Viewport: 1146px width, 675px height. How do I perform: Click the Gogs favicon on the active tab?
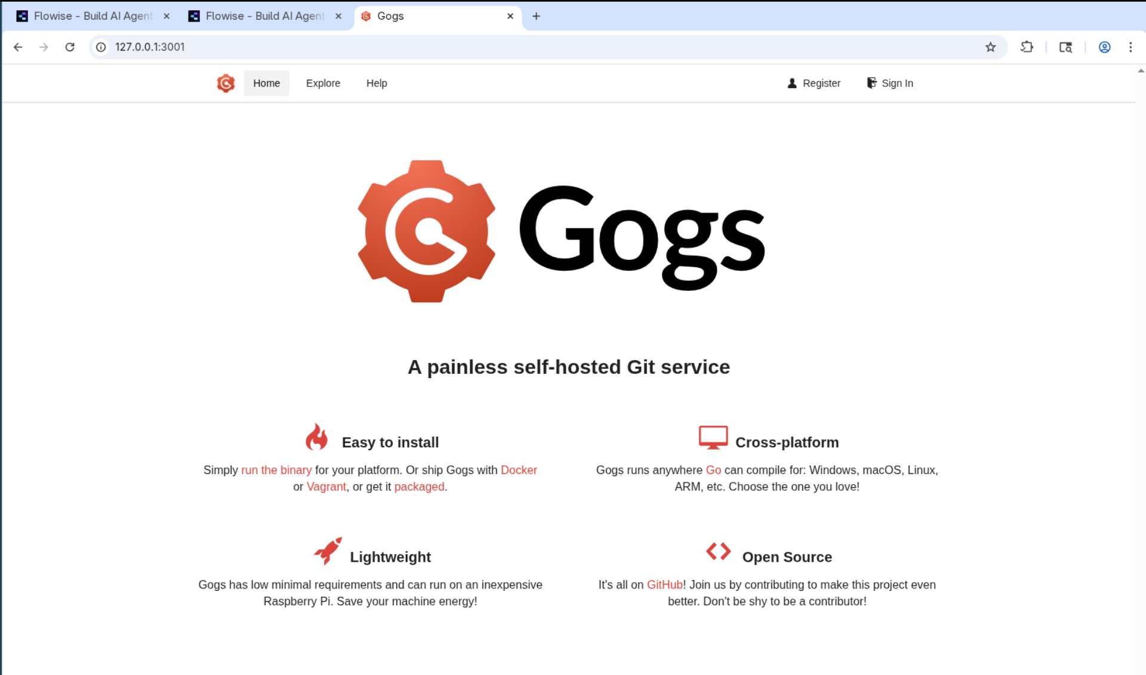point(366,16)
